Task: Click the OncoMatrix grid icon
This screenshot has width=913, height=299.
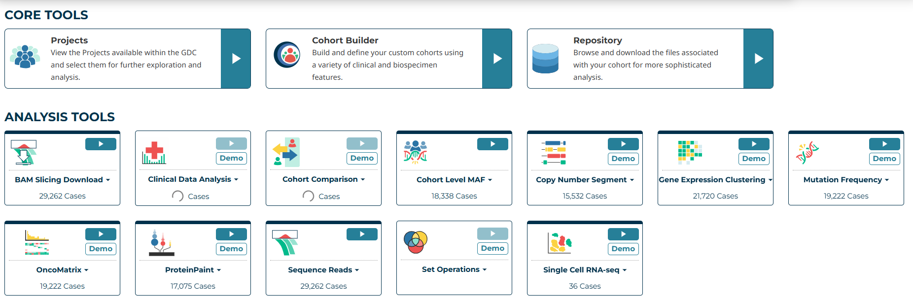Action: [37, 242]
